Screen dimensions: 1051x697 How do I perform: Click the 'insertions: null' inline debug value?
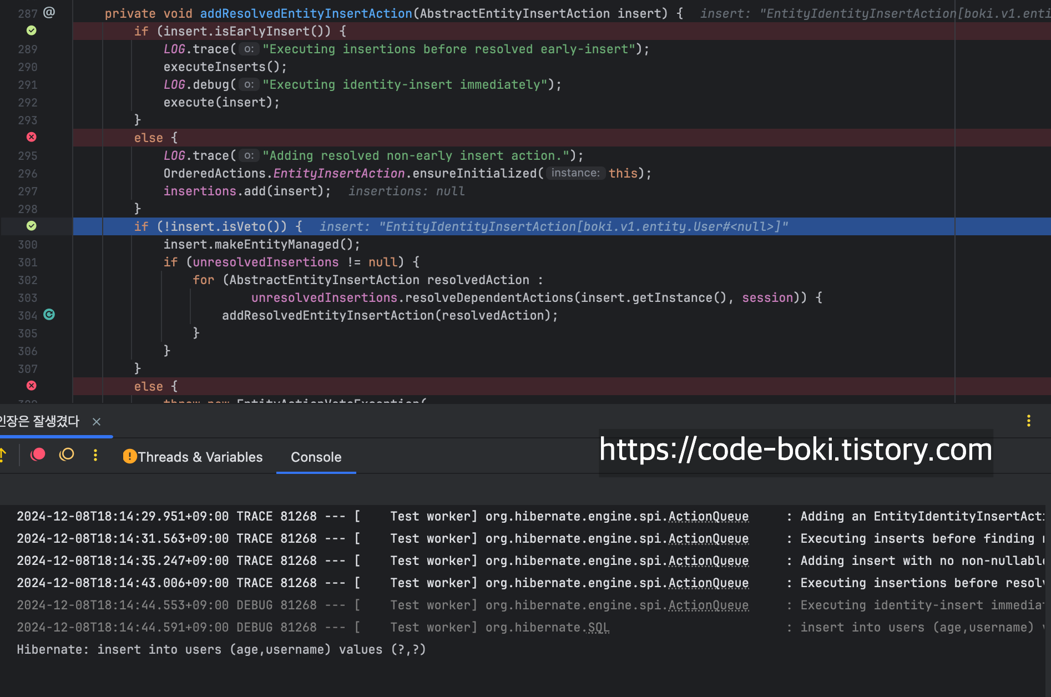click(x=407, y=191)
